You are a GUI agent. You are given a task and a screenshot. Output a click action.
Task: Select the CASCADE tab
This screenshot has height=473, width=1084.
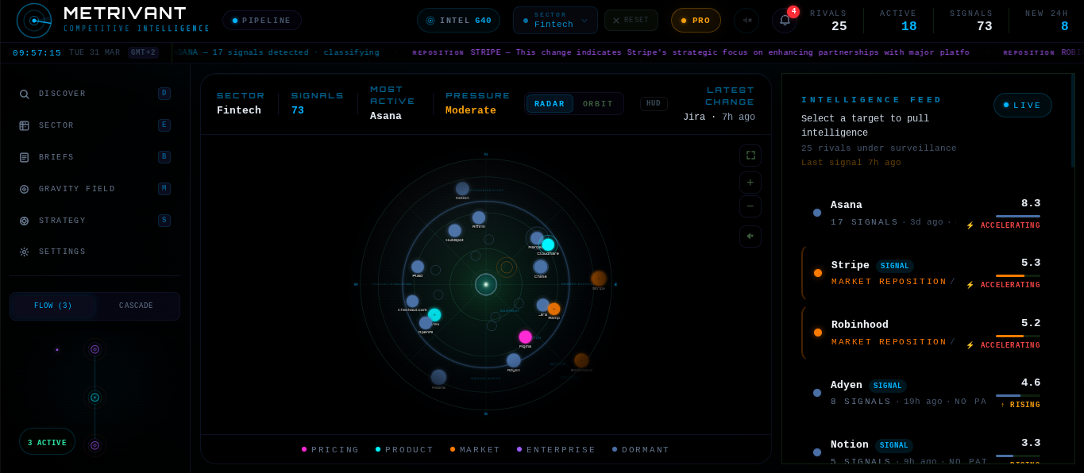[137, 306]
